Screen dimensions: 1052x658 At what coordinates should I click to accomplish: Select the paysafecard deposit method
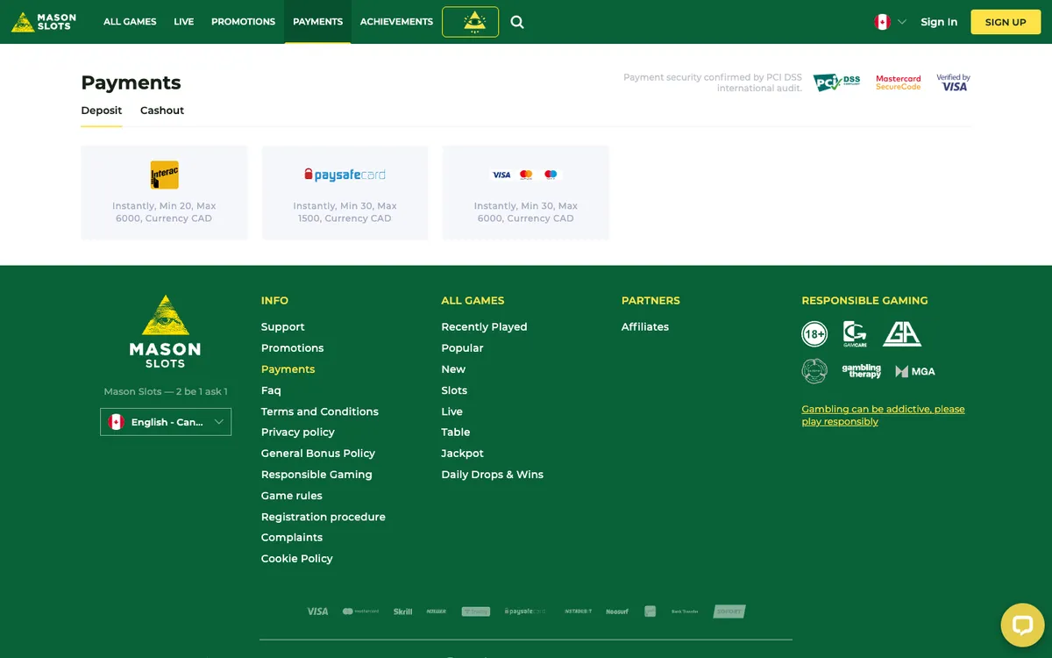[x=345, y=193]
